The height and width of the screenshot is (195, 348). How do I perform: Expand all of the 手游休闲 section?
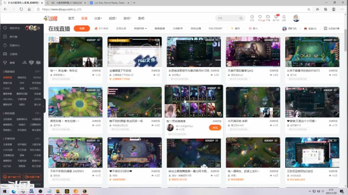[38, 139]
